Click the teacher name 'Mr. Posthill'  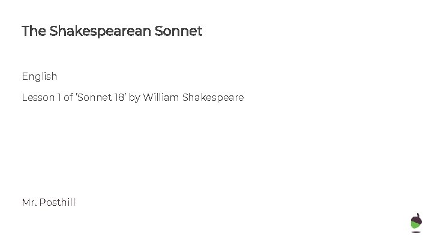coord(49,203)
